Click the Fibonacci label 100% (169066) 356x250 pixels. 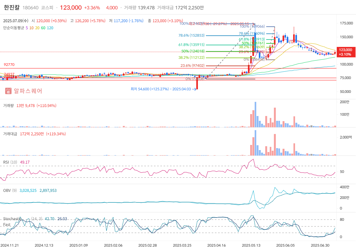[x=252, y=26]
